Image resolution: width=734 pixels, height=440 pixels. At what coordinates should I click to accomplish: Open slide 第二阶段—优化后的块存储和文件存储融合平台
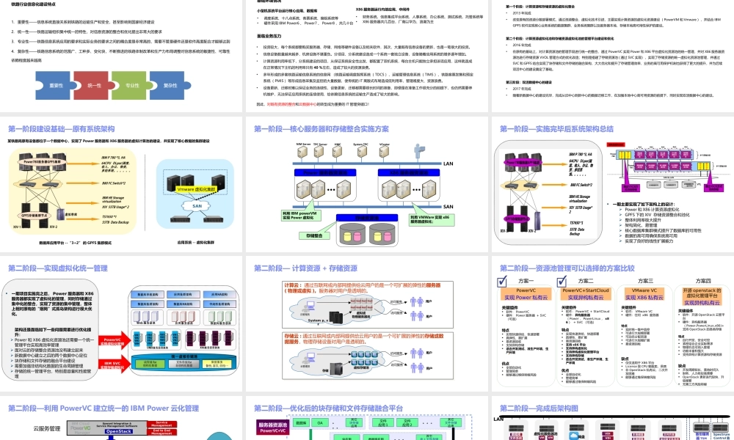click(366, 418)
